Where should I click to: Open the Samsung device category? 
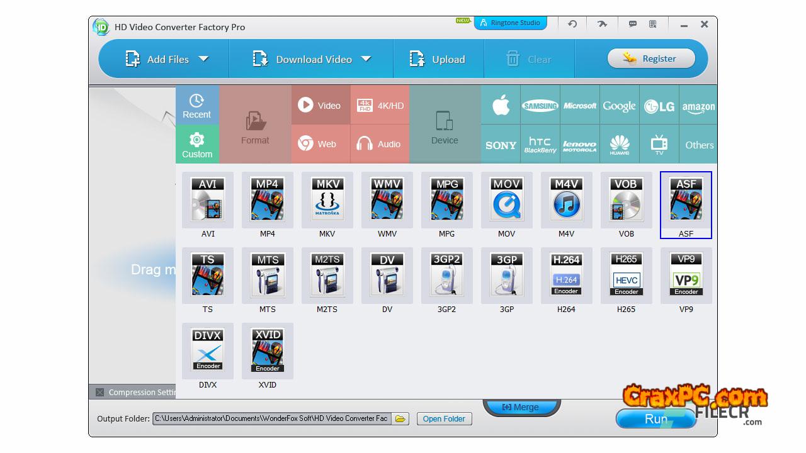point(540,105)
